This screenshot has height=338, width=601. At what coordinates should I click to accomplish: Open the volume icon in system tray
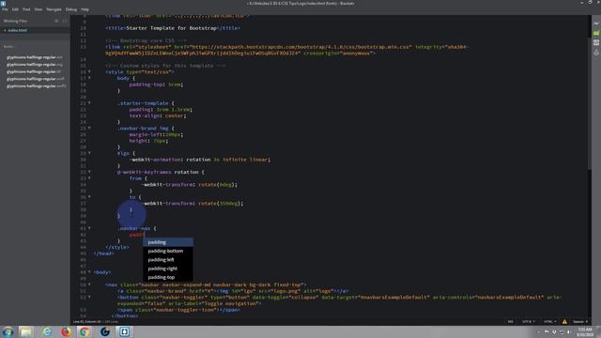[568, 332]
